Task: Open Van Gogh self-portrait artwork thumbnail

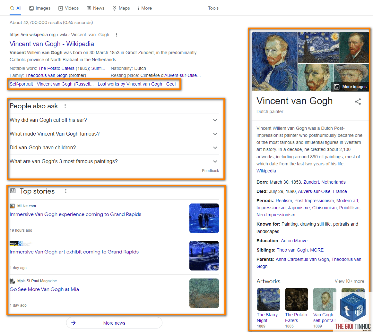Action: click(x=325, y=299)
